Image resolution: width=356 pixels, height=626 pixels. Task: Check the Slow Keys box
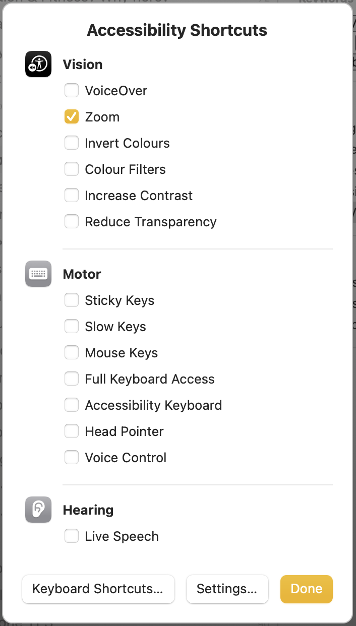pyautogui.click(x=72, y=327)
